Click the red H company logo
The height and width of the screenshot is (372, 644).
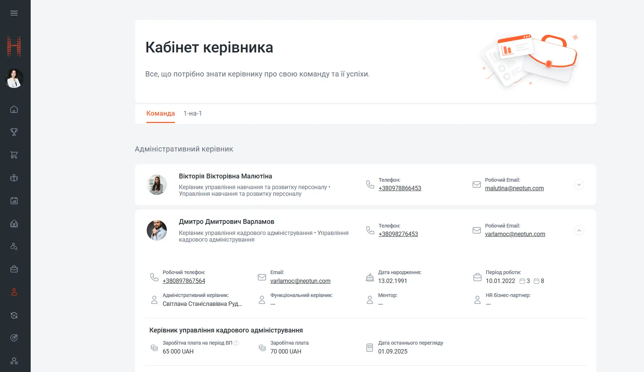point(14,47)
